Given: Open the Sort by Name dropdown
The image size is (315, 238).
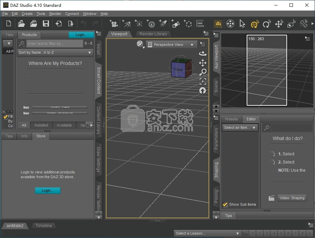Looking at the screenshot, I should click(55, 52).
